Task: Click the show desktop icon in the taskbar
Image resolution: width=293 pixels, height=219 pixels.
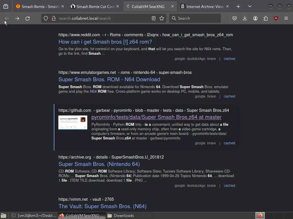Action: [x=3, y=216]
